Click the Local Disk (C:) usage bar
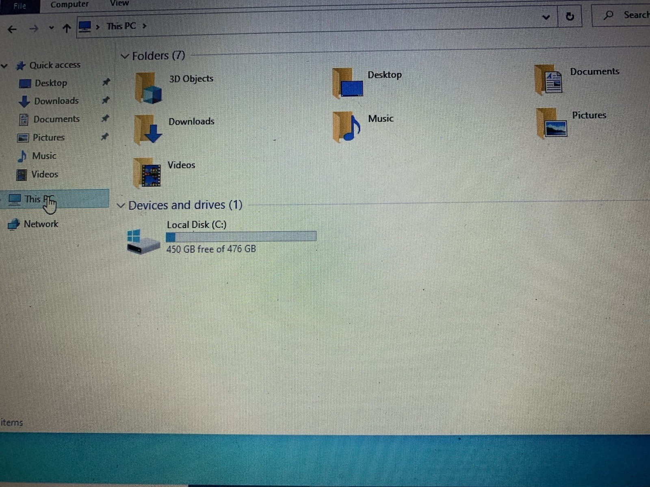The image size is (650, 487). click(241, 237)
